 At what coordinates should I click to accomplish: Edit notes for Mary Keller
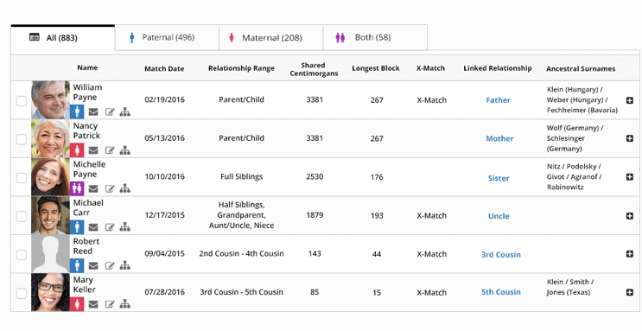point(110,304)
